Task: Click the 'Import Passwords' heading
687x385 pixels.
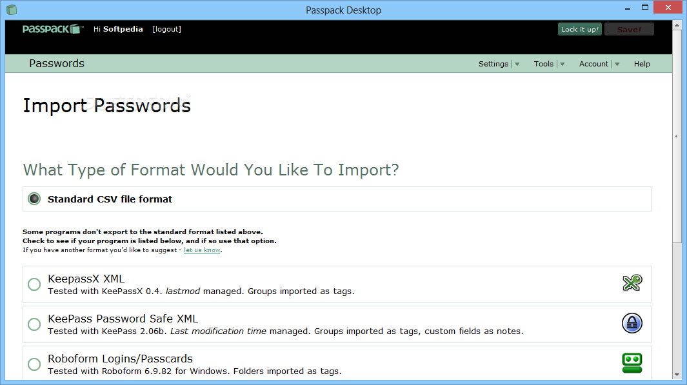Action: (x=107, y=106)
